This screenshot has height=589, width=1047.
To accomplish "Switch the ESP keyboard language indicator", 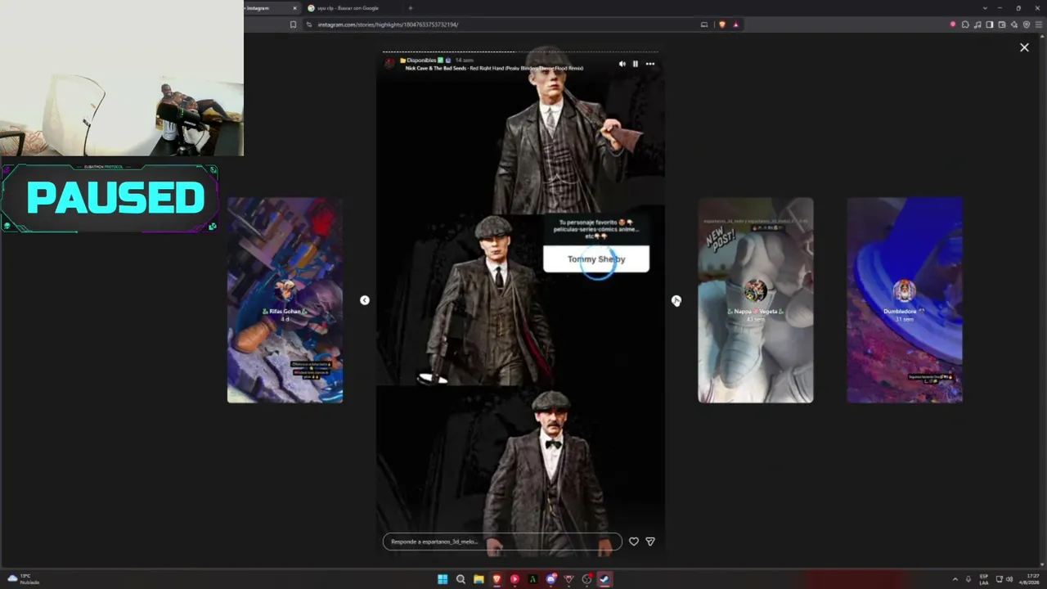I will click(x=984, y=579).
